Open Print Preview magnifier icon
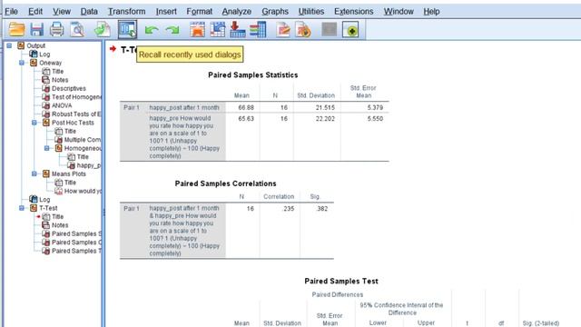 (77, 29)
